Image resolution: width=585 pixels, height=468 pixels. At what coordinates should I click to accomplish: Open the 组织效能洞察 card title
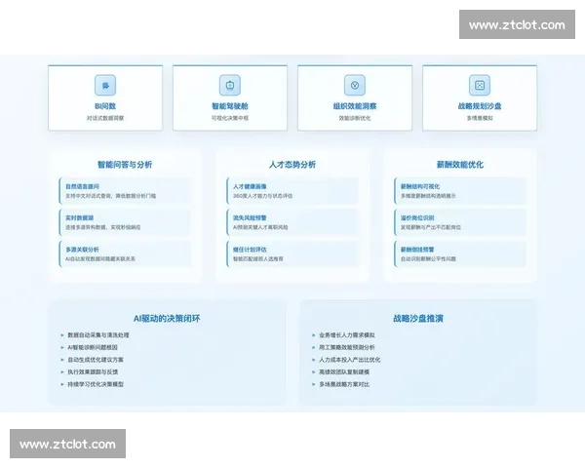click(355, 106)
